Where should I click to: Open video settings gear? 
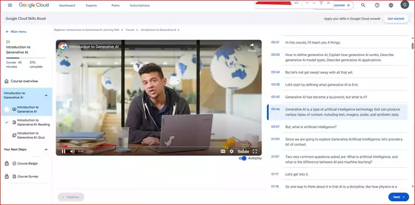[x=231, y=151]
